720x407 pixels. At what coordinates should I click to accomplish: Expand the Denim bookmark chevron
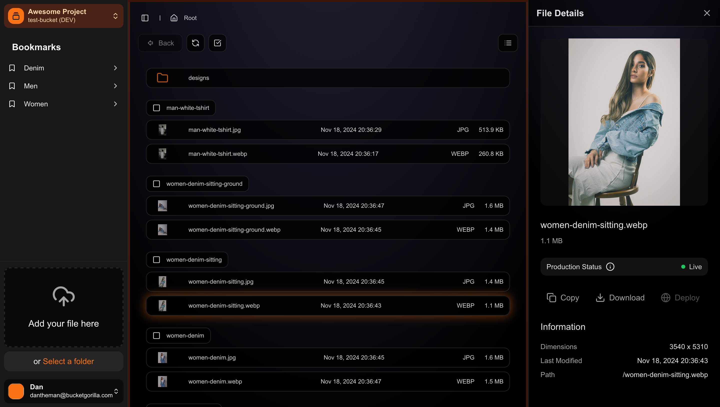[x=115, y=68]
